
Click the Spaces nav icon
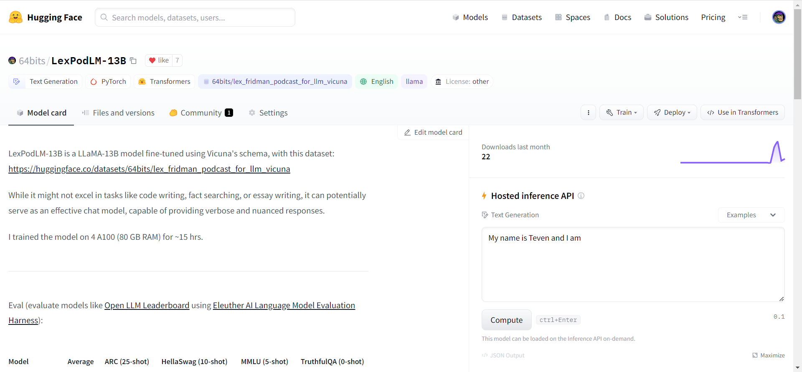click(558, 17)
